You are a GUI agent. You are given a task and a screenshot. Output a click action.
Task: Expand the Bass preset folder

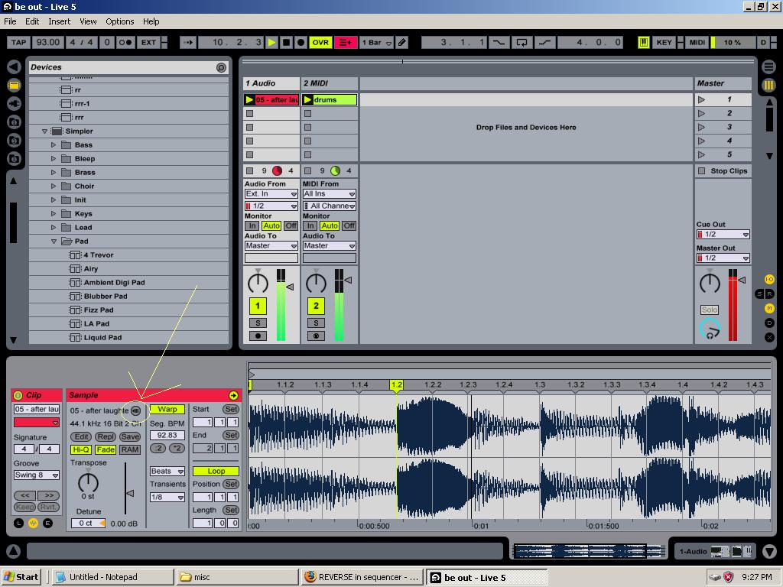[x=54, y=144]
